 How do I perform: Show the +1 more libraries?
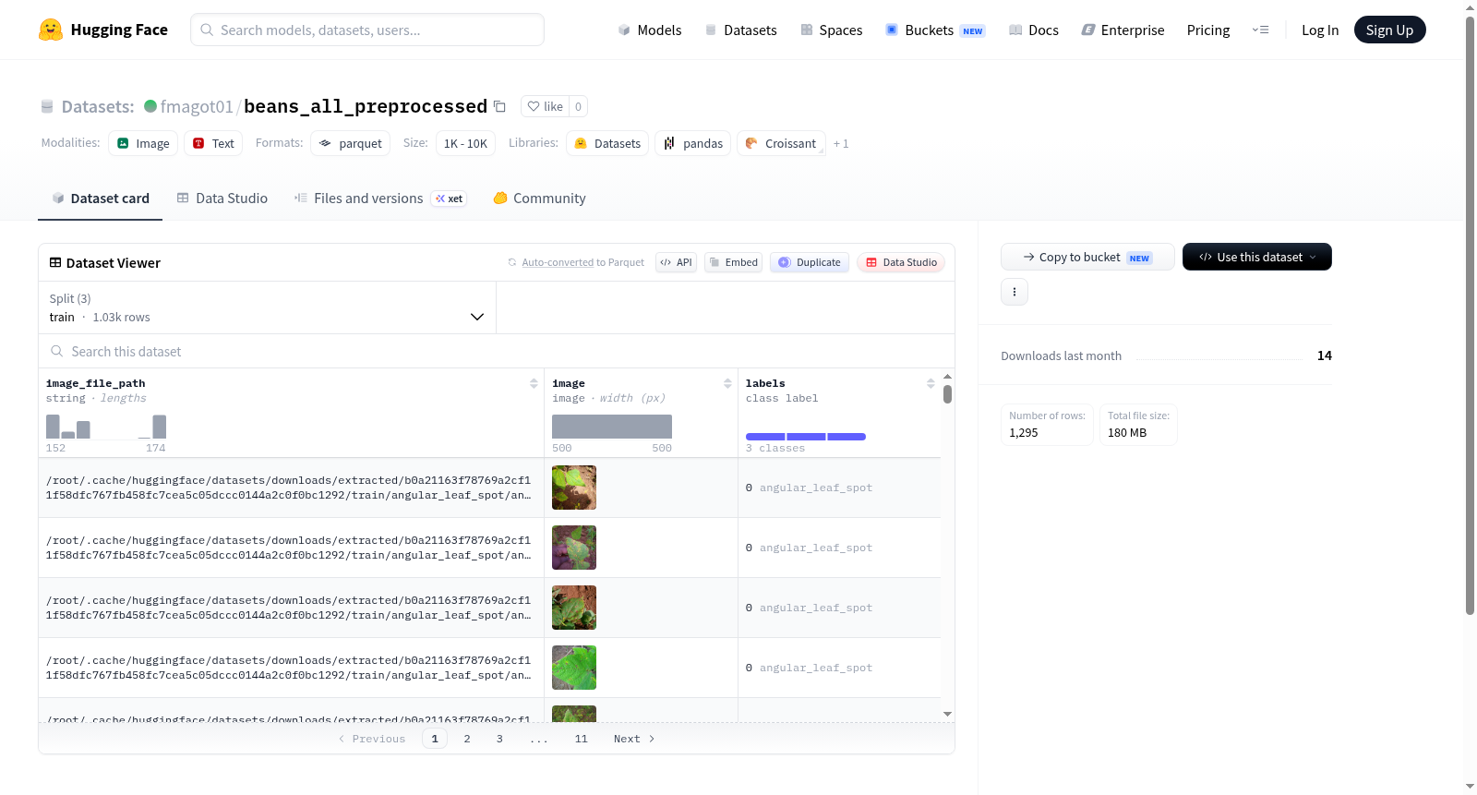(841, 144)
